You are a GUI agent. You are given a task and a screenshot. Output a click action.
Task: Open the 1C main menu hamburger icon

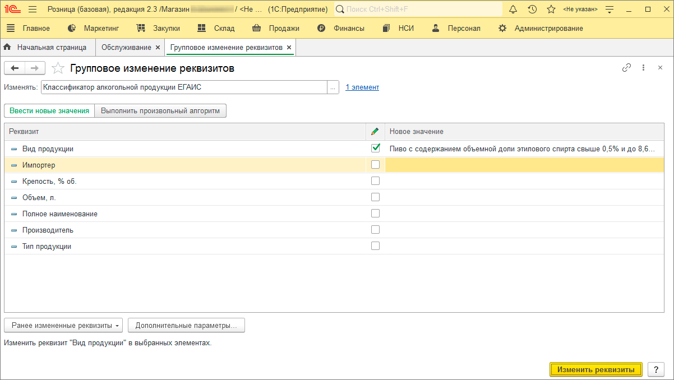32,10
